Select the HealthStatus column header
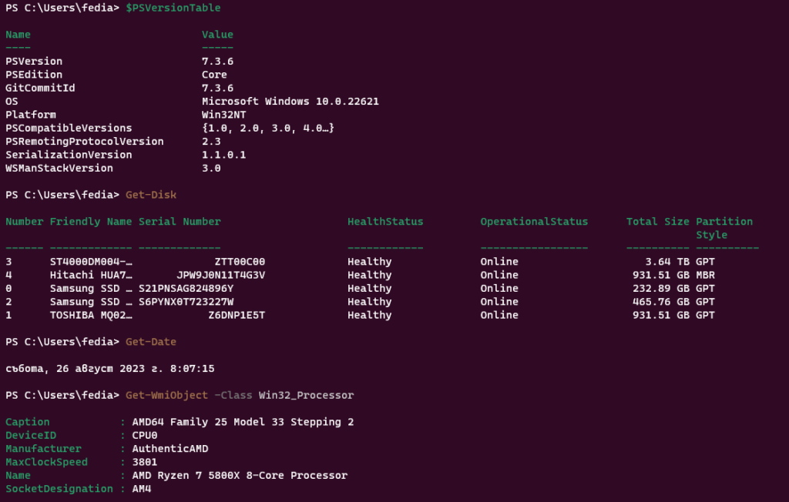Viewport: 789px width, 502px height. pos(385,221)
